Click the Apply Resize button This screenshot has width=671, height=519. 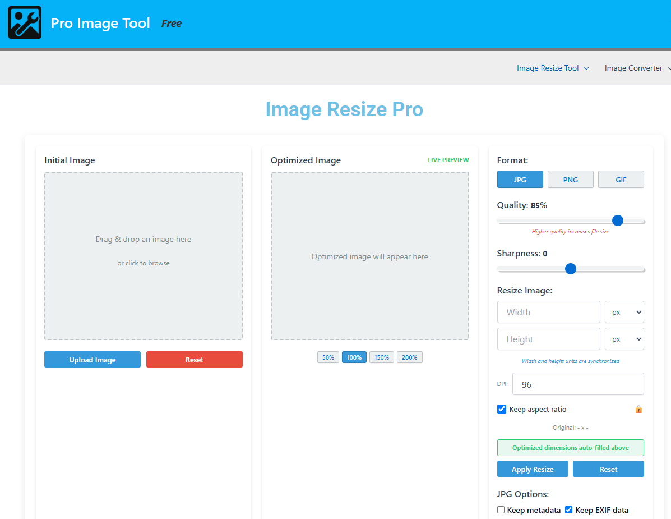coord(533,469)
